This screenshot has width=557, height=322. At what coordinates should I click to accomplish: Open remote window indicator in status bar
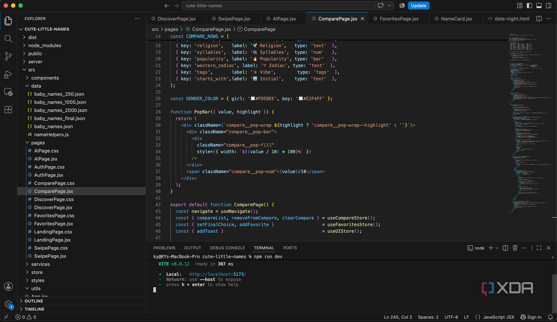(6, 317)
